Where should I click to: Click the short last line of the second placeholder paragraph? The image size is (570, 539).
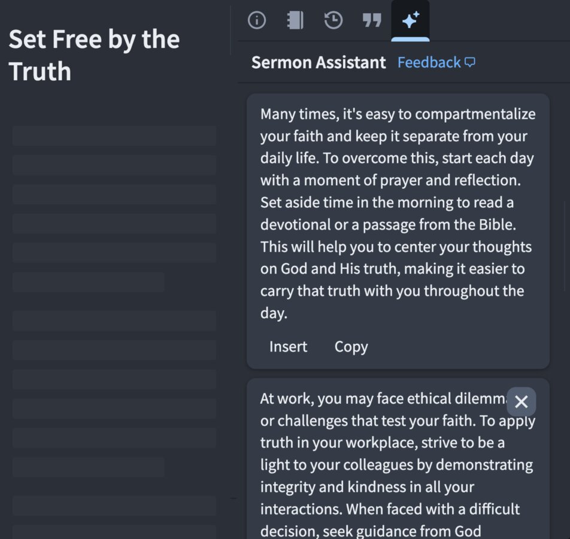(x=89, y=467)
